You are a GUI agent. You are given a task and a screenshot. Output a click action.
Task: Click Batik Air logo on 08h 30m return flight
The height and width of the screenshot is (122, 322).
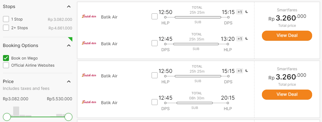pos(89,102)
